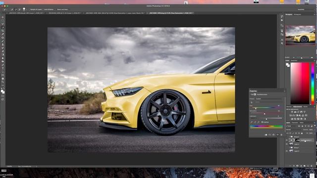The image size is (317, 178).
Task: Expand the Group 1 layer group
Action: point(289,148)
